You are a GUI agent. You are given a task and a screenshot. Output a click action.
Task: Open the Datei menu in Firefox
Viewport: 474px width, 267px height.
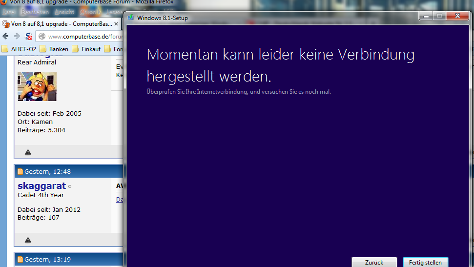click(x=9, y=12)
